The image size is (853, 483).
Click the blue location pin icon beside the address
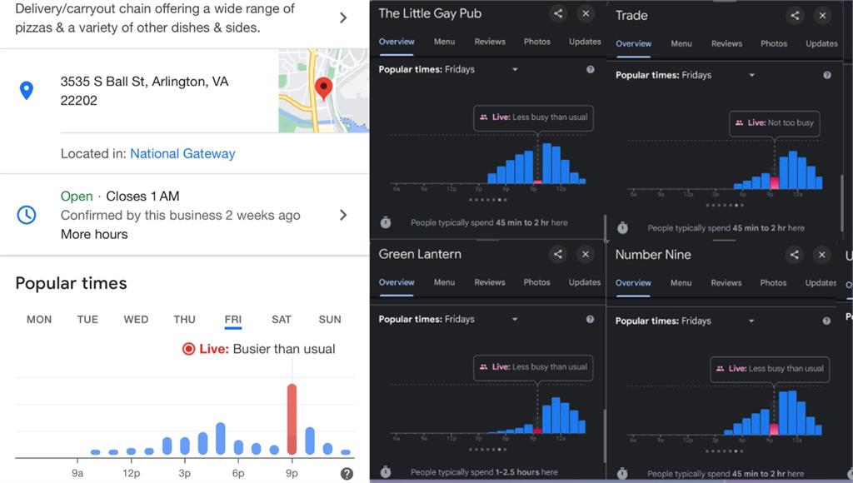(x=26, y=90)
